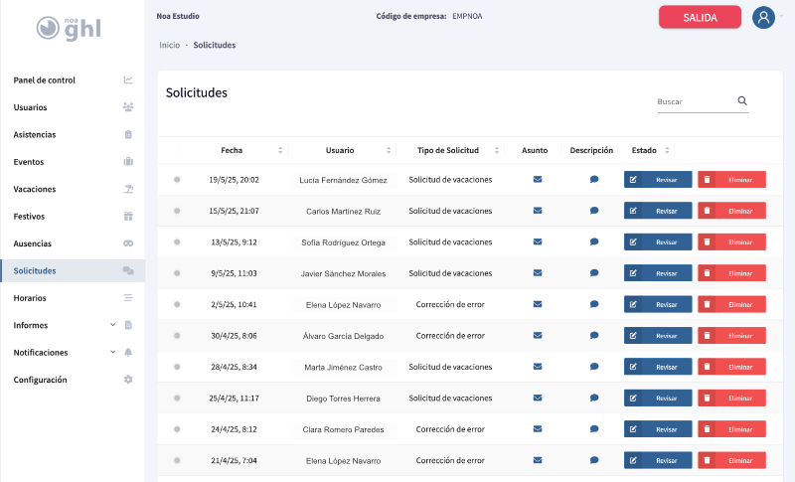
Task: Expand the Notificaciones sidebar submenu
Action: [112, 353]
